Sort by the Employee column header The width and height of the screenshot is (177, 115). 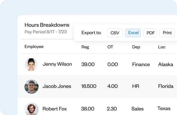click(34, 47)
